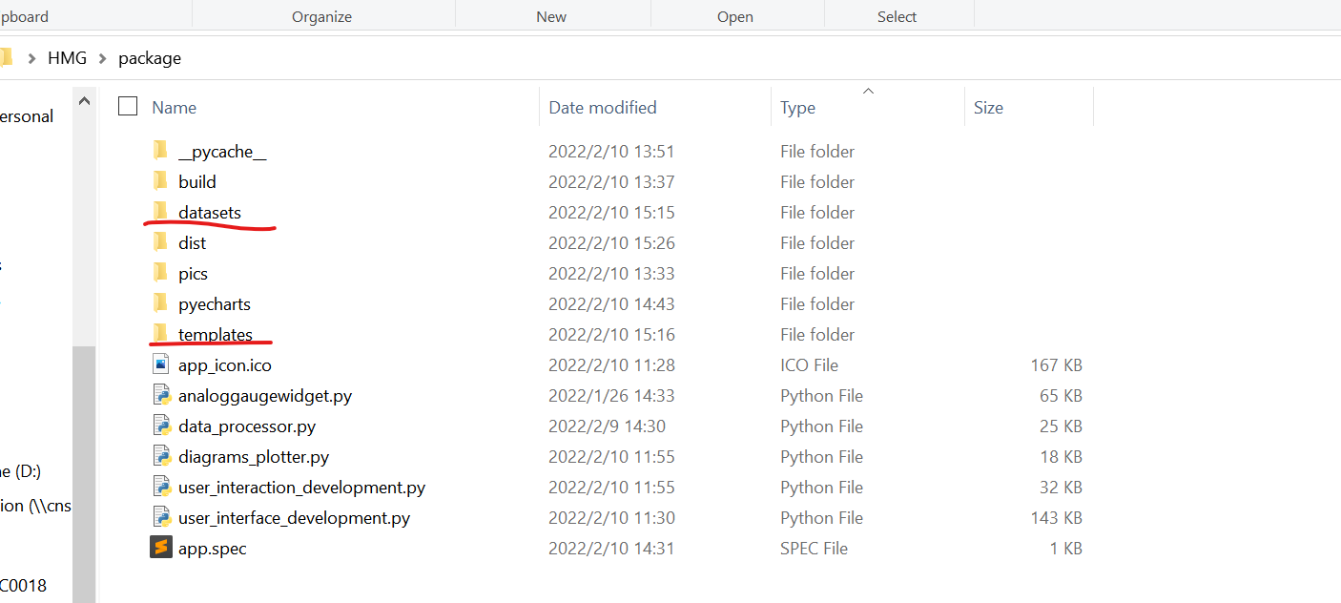Click the vertical scrollbar up arrow

(x=84, y=99)
